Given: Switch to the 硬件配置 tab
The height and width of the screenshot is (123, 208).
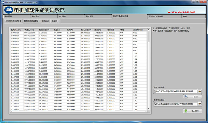Looking at the screenshot, I should point(17,17).
